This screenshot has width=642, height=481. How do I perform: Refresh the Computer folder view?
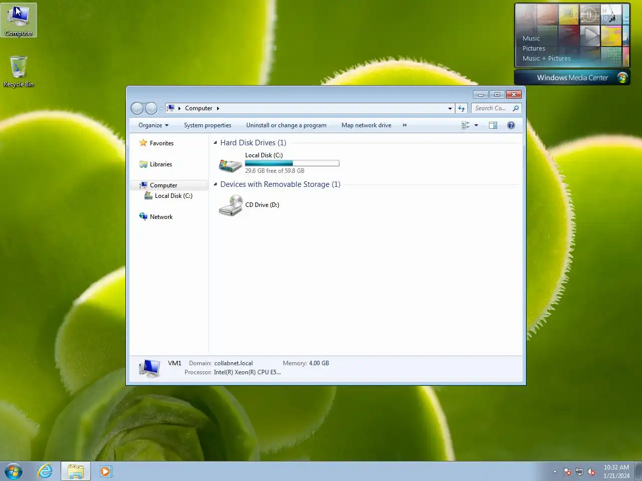(461, 108)
